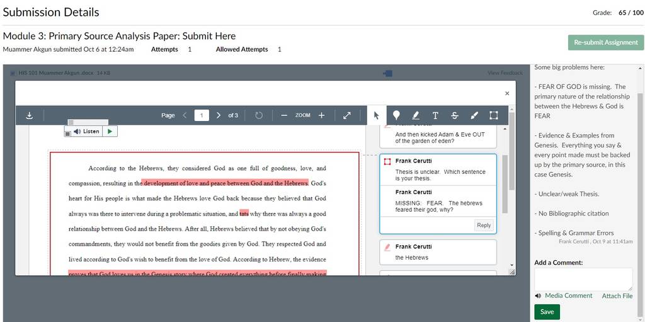Select the strikeout annotation tool
The width and height of the screenshot is (645, 322).
[x=455, y=115]
